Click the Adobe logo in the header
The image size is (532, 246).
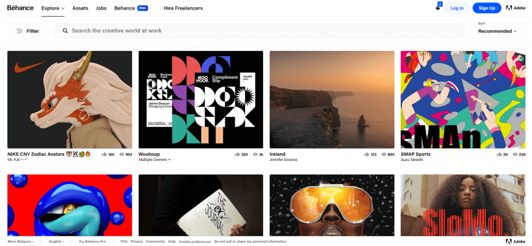click(x=516, y=8)
